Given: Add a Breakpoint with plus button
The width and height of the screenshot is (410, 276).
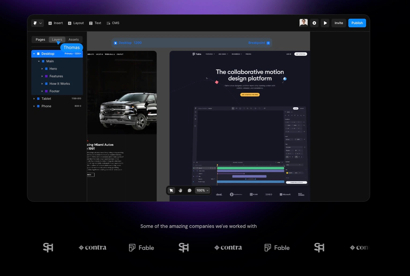Looking at the screenshot, I should (268, 43).
